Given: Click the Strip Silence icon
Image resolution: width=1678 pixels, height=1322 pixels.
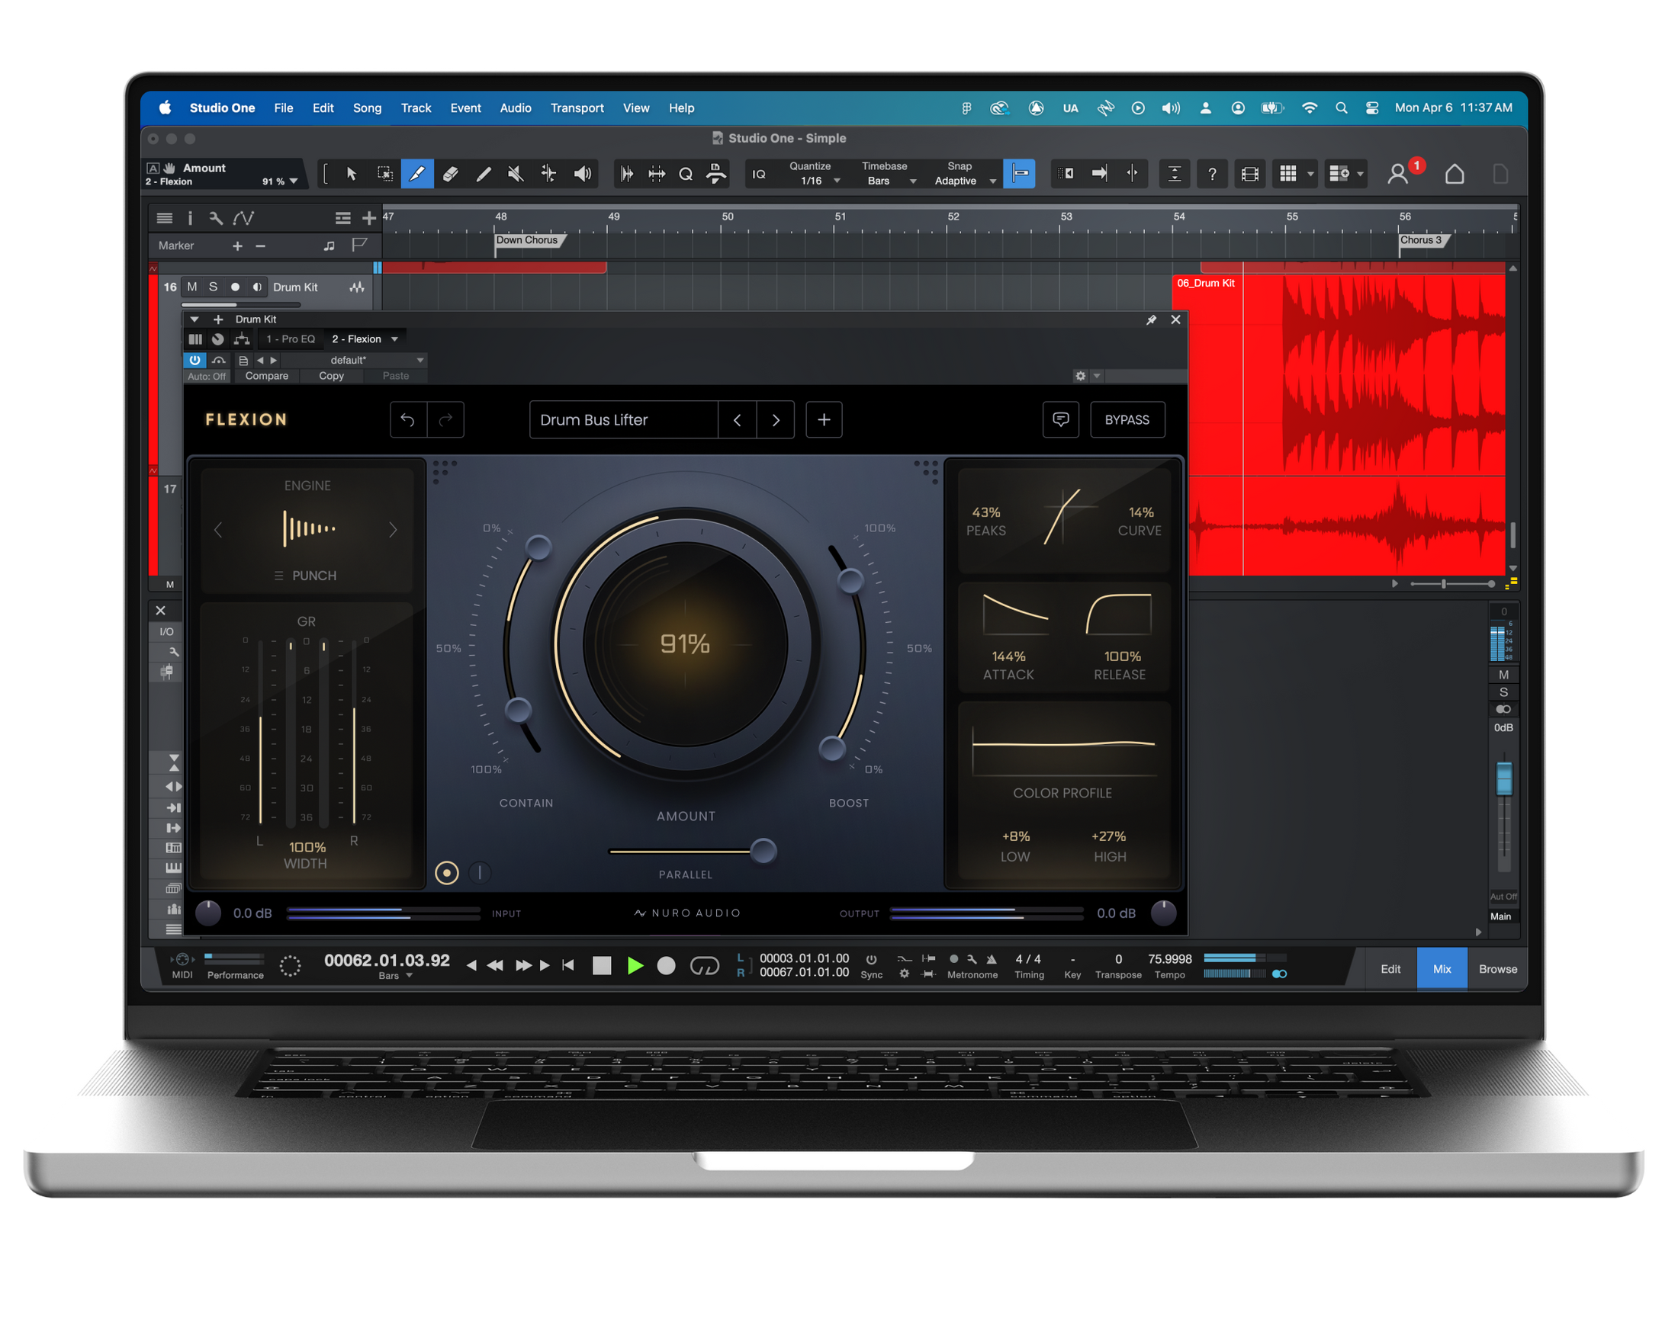Looking at the screenshot, I should 656,173.
